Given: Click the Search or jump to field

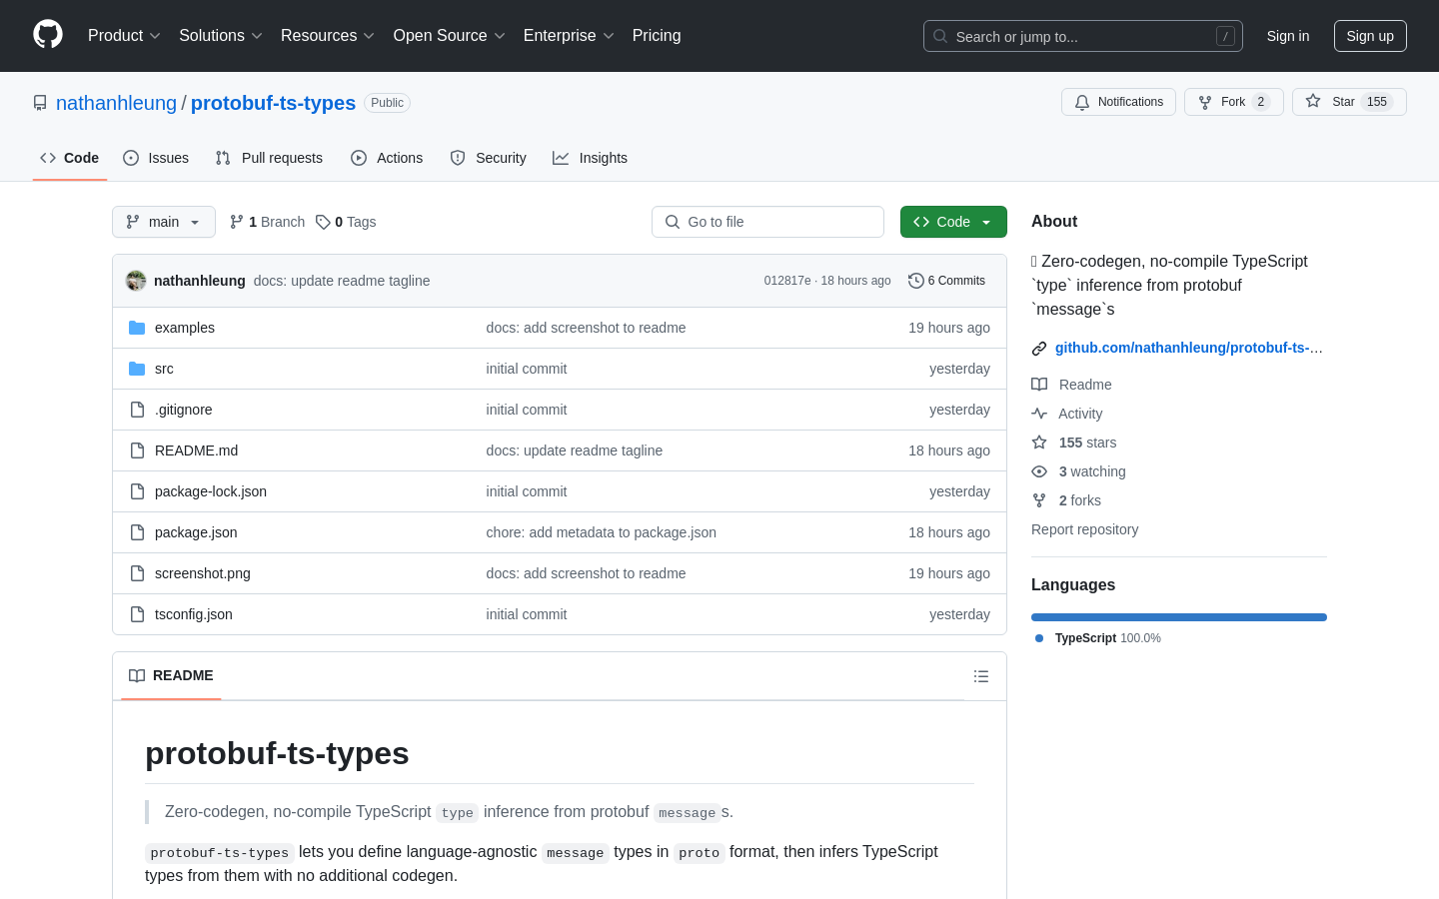Looking at the screenshot, I should (x=1083, y=36).
